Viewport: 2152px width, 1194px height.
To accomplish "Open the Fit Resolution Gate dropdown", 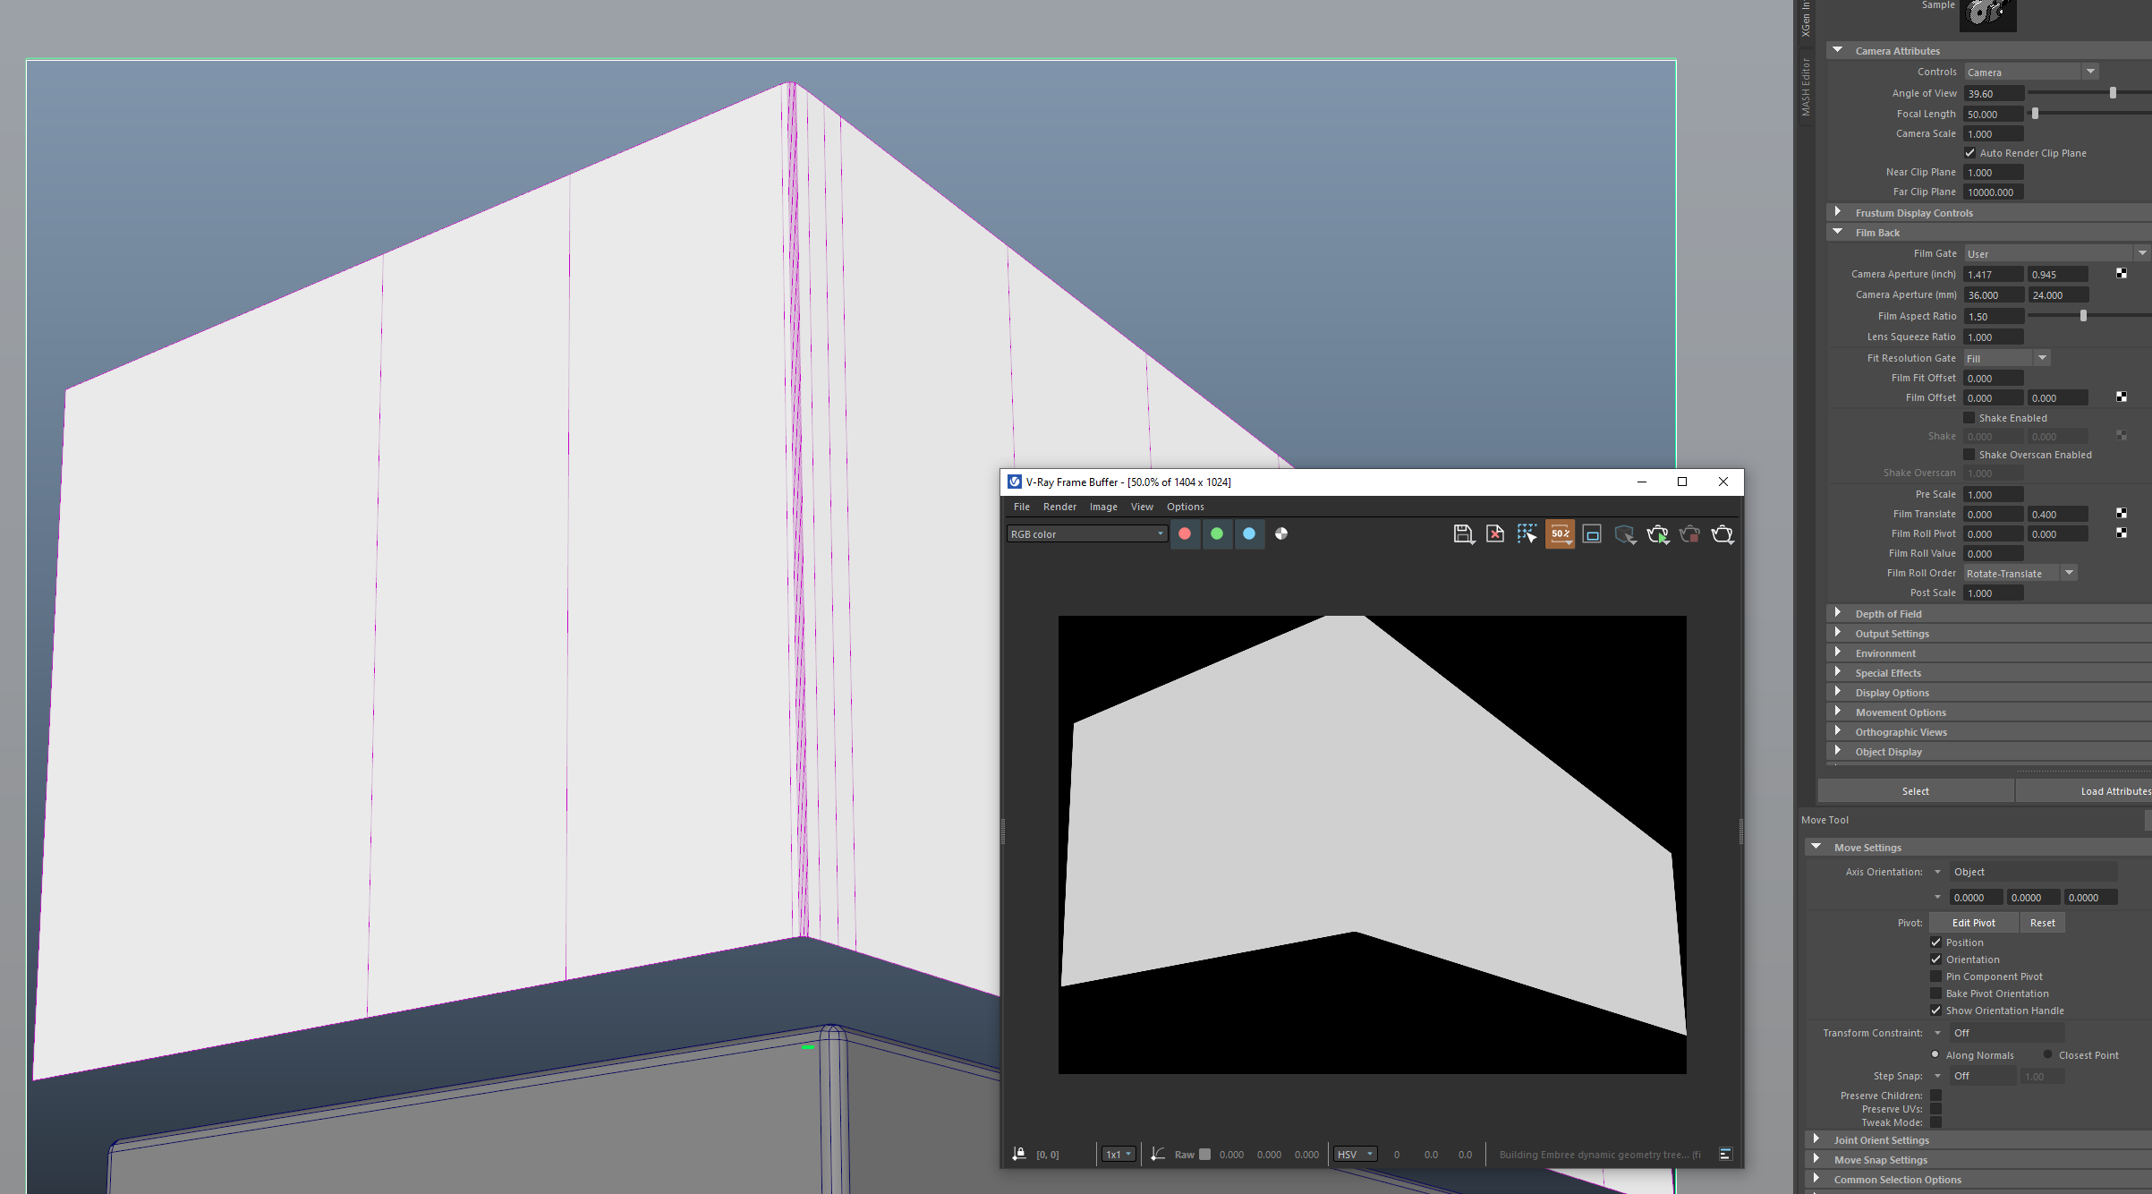I will click(x=2007, y=358).
